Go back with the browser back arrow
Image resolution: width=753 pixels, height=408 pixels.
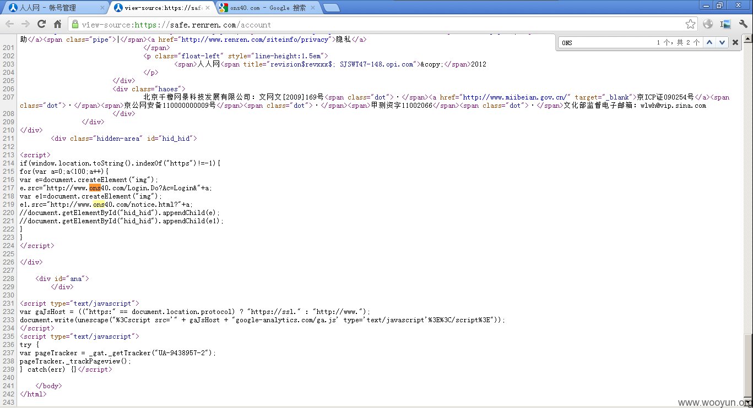[10, 24]
